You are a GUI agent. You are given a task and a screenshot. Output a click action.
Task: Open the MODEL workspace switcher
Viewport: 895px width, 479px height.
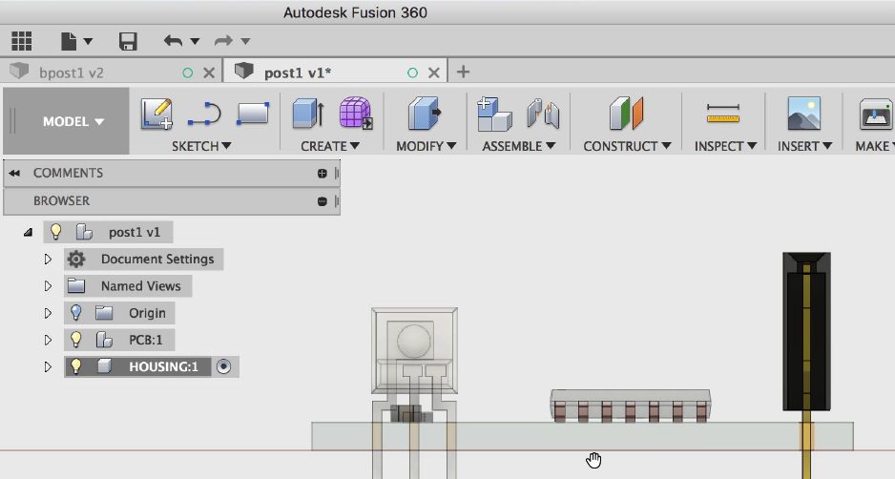tap(66, 121)
